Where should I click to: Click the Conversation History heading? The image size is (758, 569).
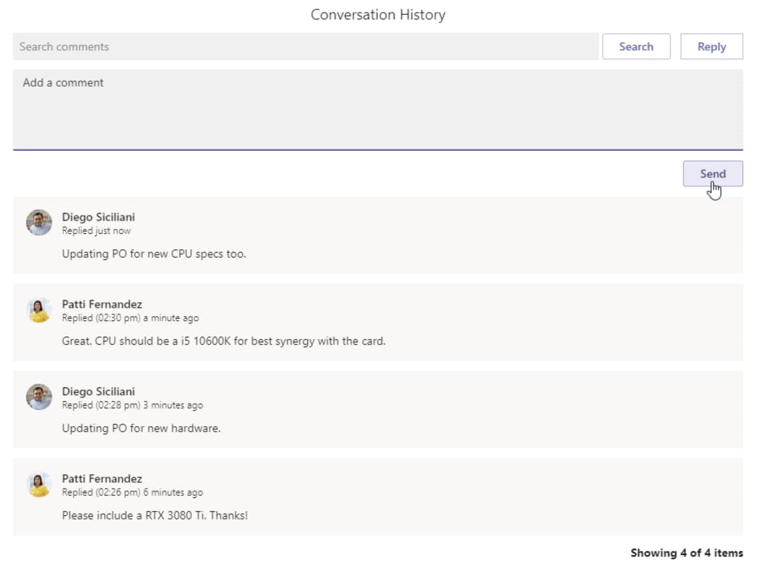tap(378, 15)
